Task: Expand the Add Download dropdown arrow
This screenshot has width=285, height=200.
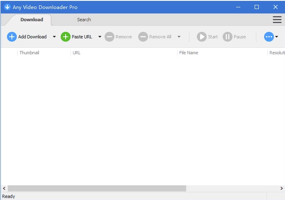Action: (x=54, y=37)
